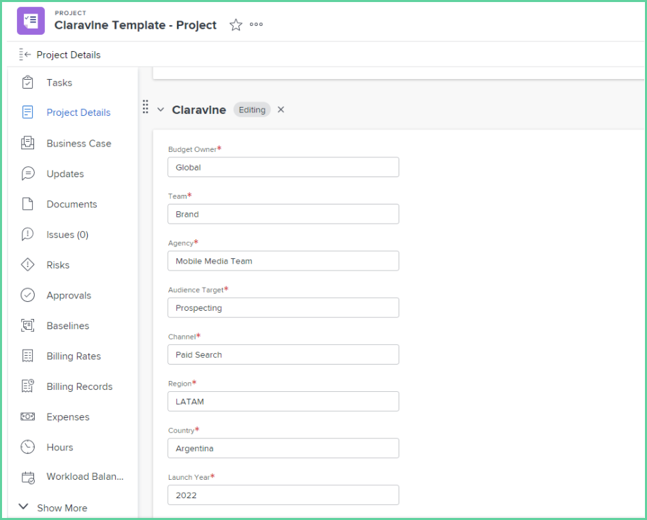Image resolution: width=647 pixels, height=520 pixels.
Task: Click the Tasks clipboard icon
Action: click(28, 82)
